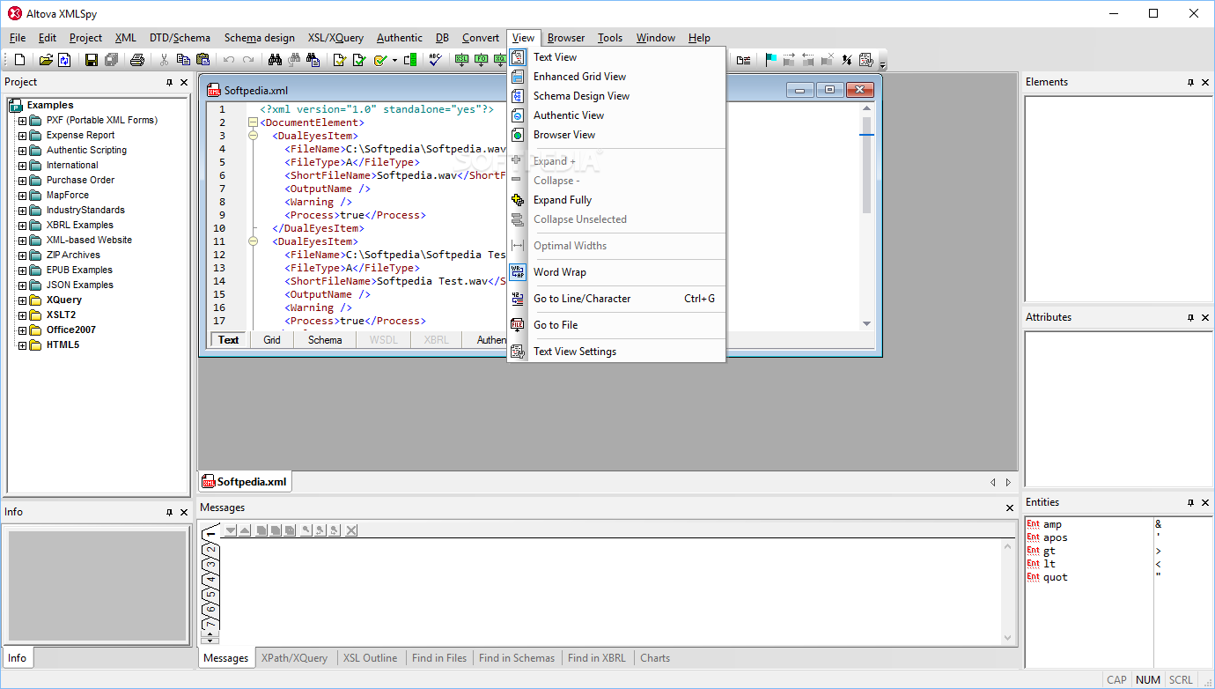The height and width of the screenshot is (689, 1215).
Task: Expand the Authentic Scripting folder
Action: (x=23, y=151)
